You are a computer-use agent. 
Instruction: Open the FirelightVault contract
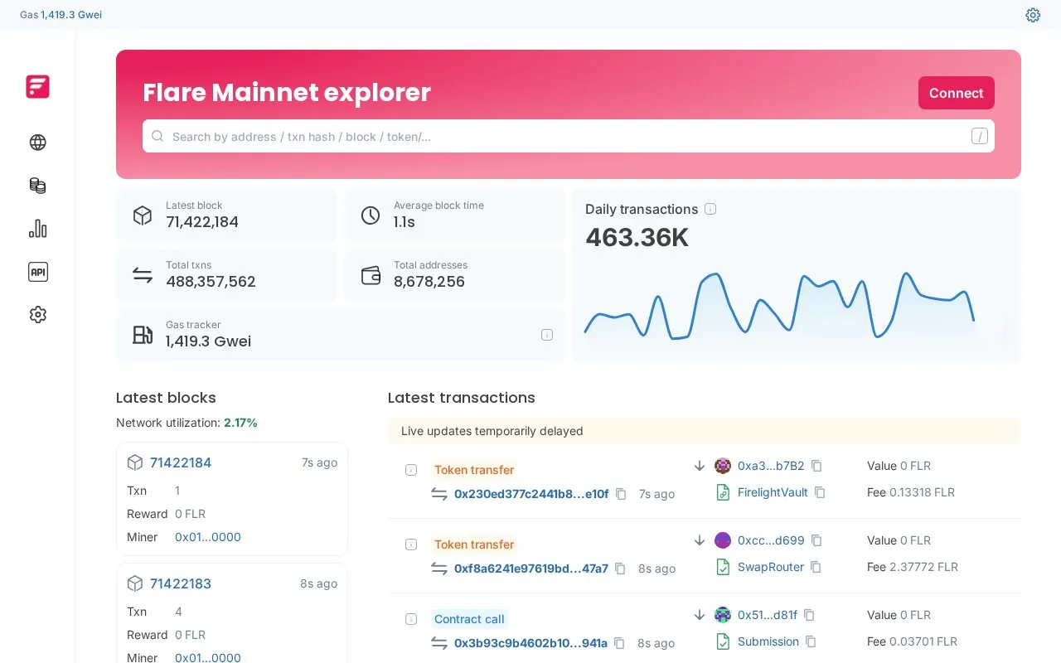click(x=773, y=492)
